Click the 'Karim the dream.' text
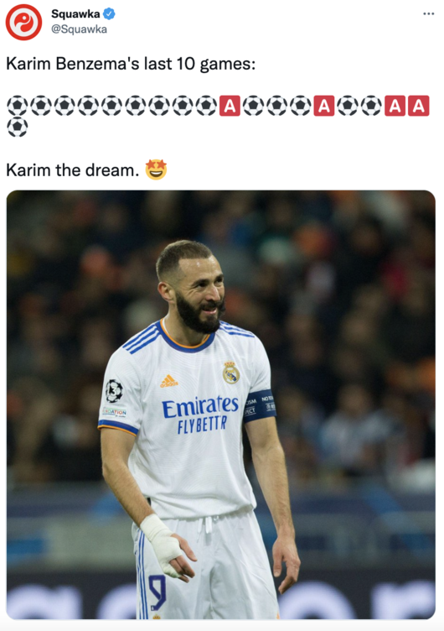The height and width of the screenshot is (631, 444). tap(72, 170)
